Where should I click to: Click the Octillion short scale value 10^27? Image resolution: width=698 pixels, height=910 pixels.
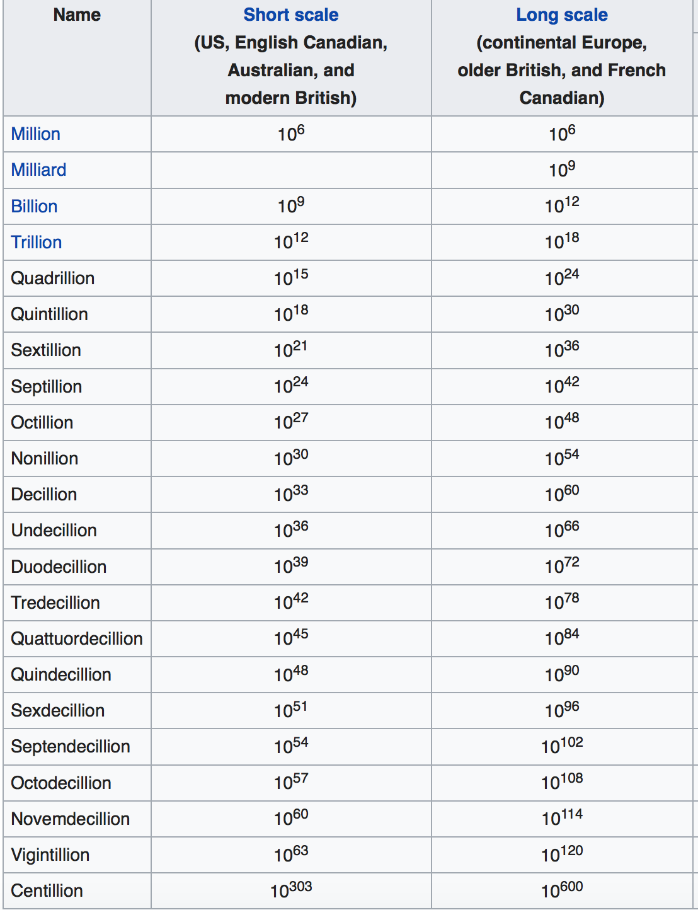[x=290, y=421]
